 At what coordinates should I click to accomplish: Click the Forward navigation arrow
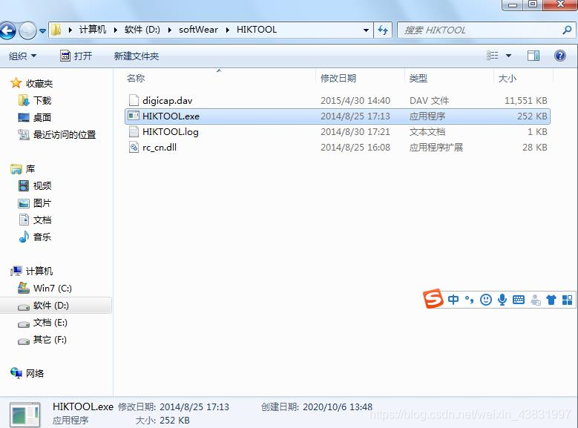27,30
